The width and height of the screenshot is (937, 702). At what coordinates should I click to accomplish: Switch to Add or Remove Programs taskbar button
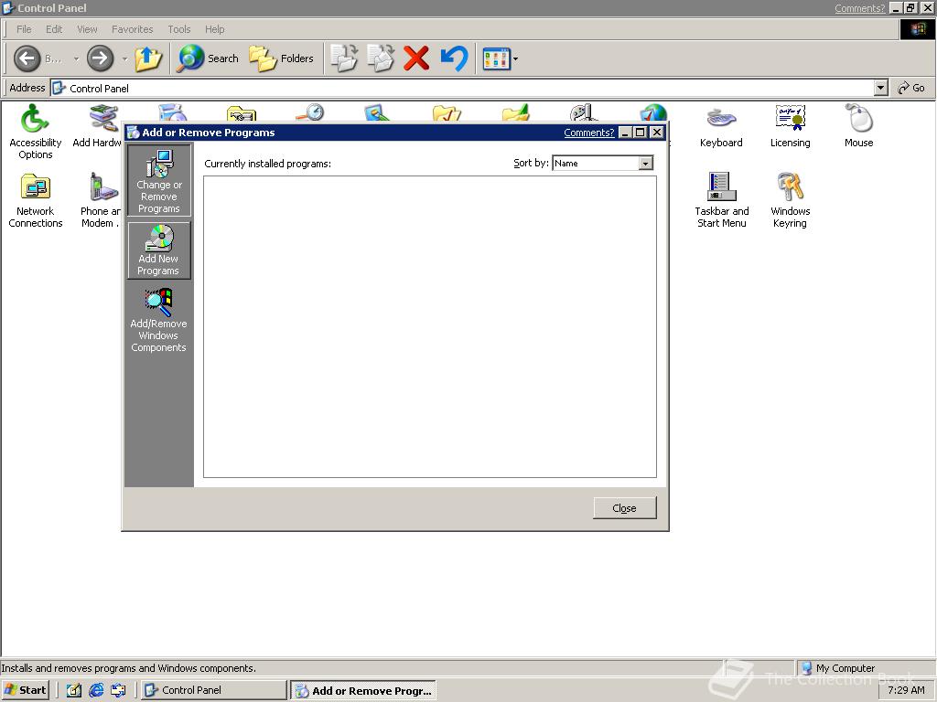point(363,691)
